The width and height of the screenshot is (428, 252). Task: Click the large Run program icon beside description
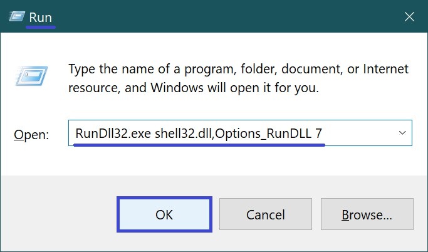click(x=32, y=76)
